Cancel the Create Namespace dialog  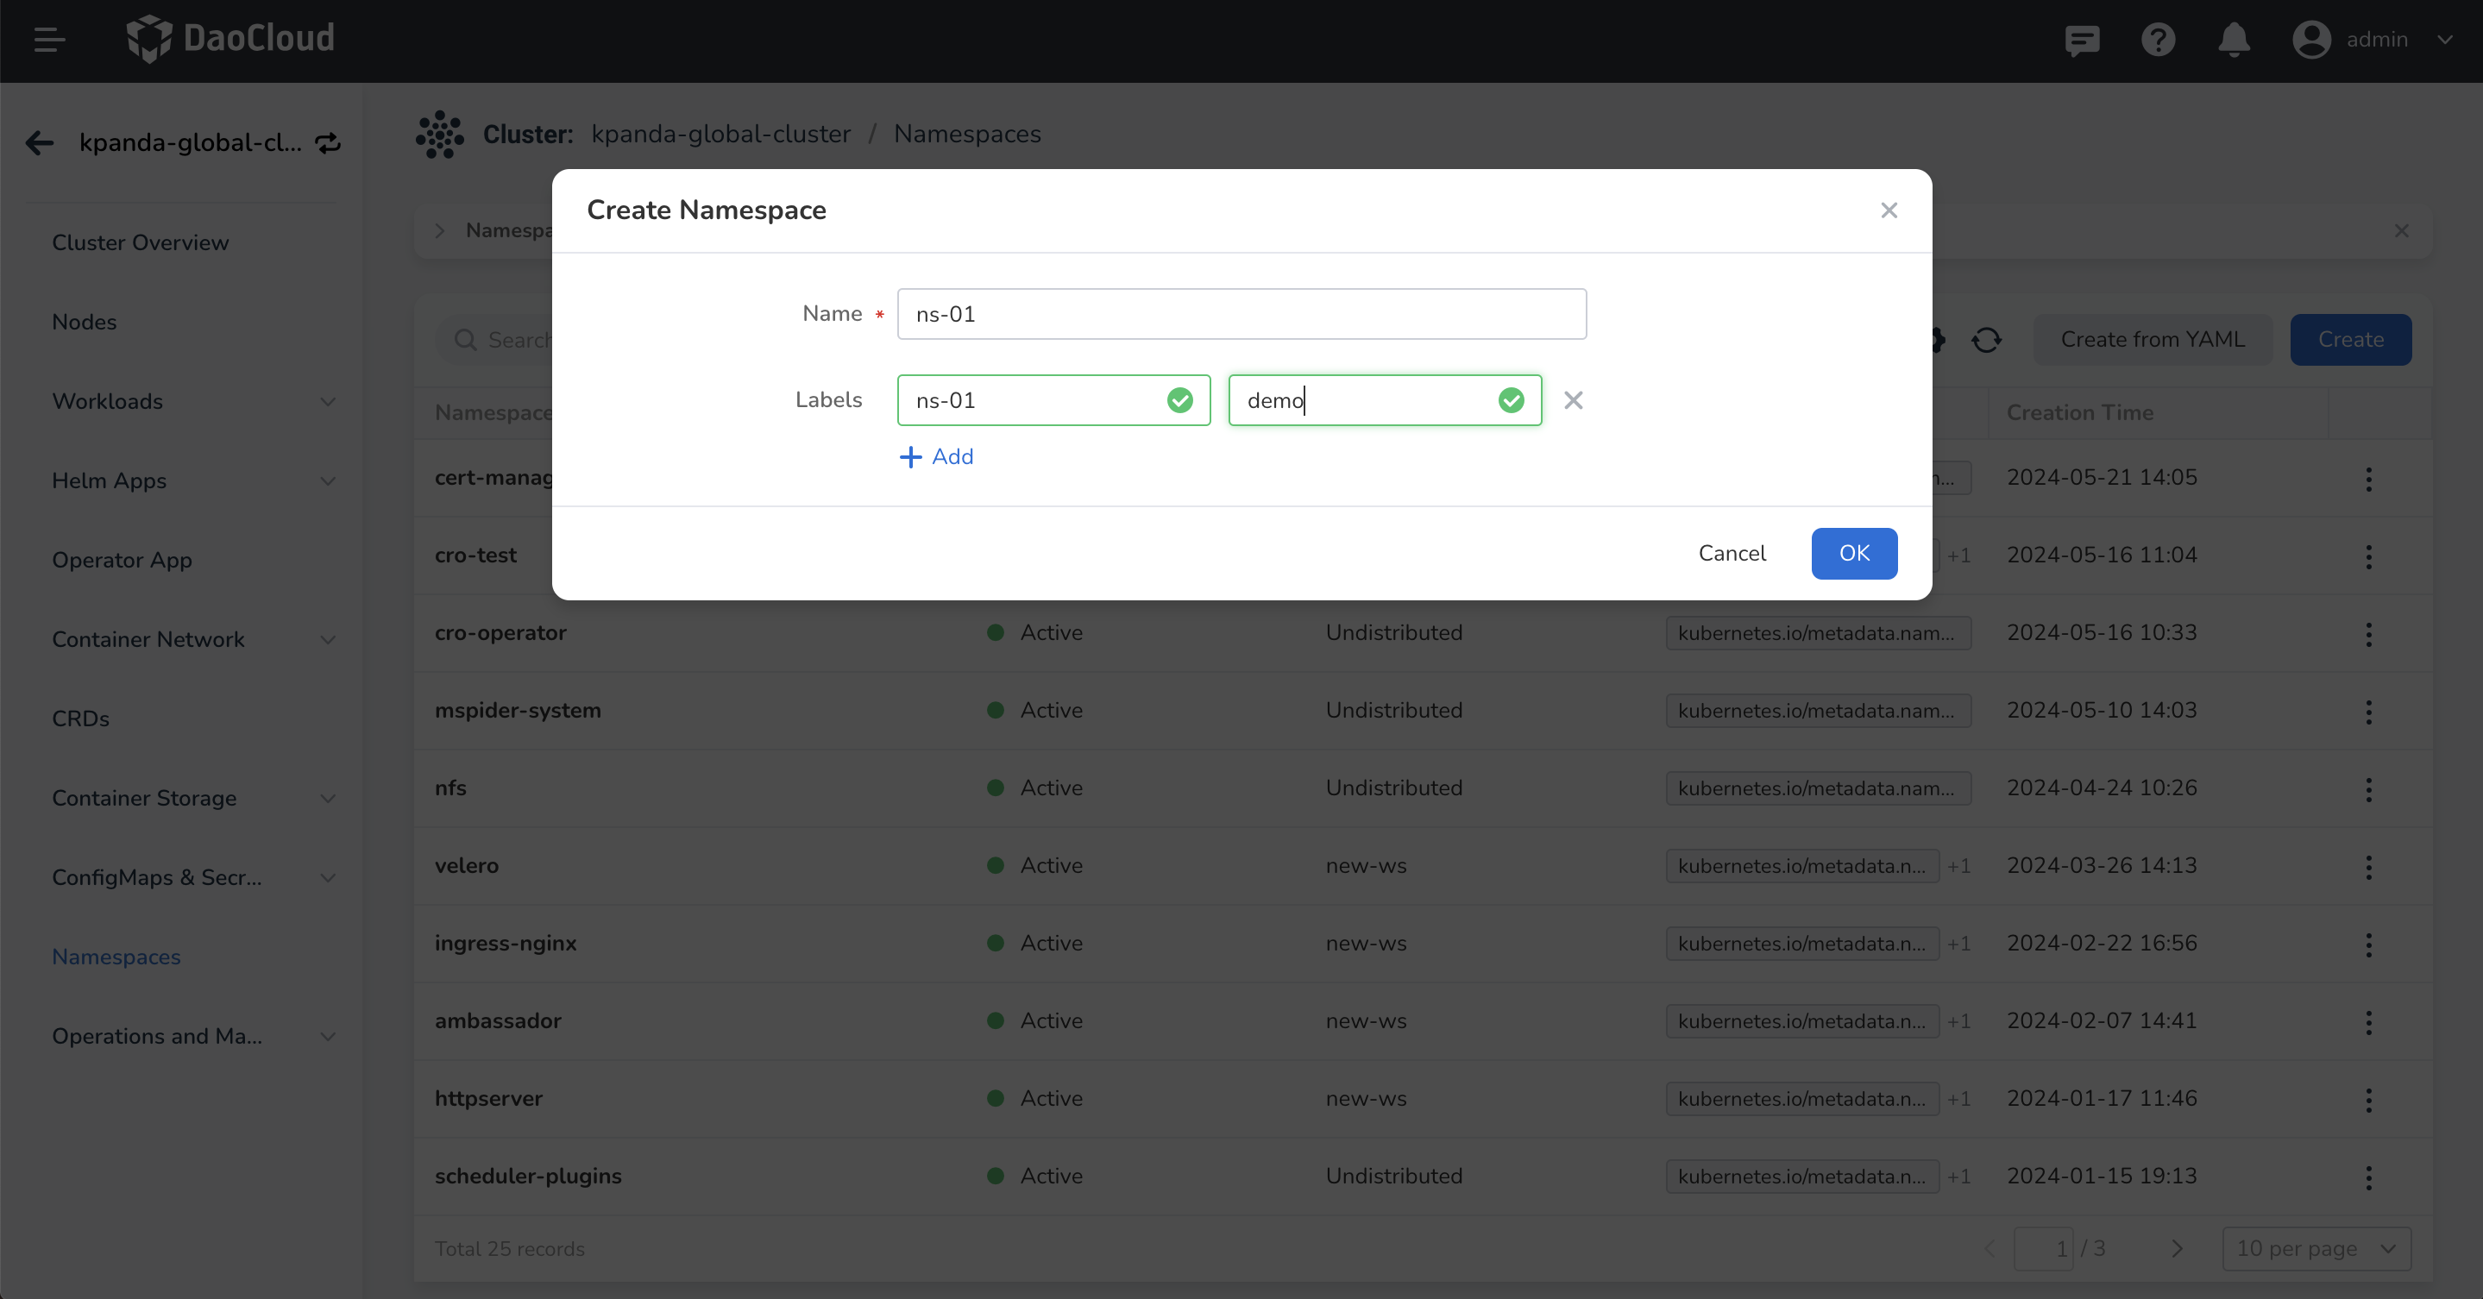1732,553
